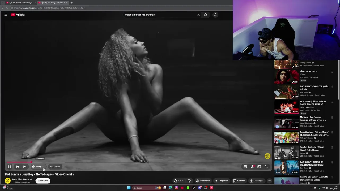Viewport: 340px width, 191px height.
Task: Share the video with Compartir
Action: point(203,181)
